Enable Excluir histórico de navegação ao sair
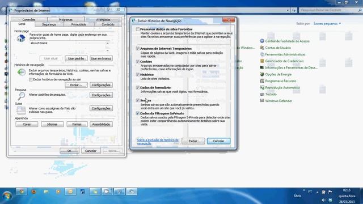Image resolution: width=363 pixels, height=204 pixels. (31, 79)
